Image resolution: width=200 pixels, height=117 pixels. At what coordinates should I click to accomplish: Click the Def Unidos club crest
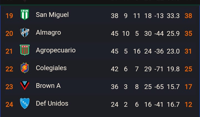[x=25, y=103]
